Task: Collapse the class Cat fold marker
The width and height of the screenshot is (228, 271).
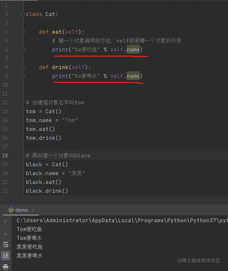Action: [x=23, y=14]
